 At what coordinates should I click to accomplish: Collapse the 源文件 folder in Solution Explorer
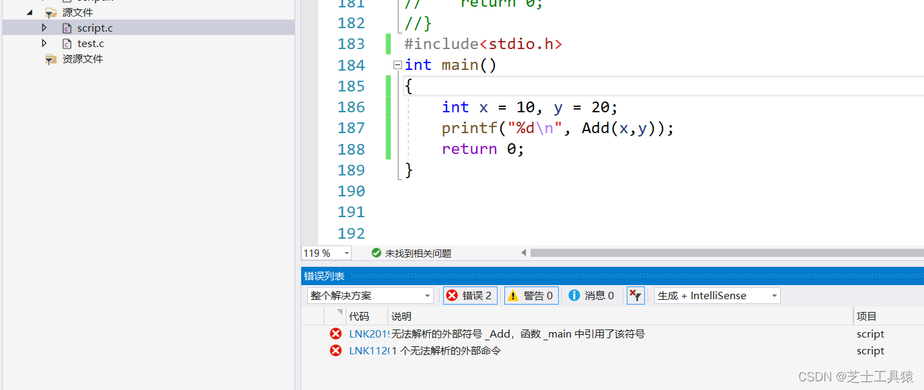(x=30, y=12)
